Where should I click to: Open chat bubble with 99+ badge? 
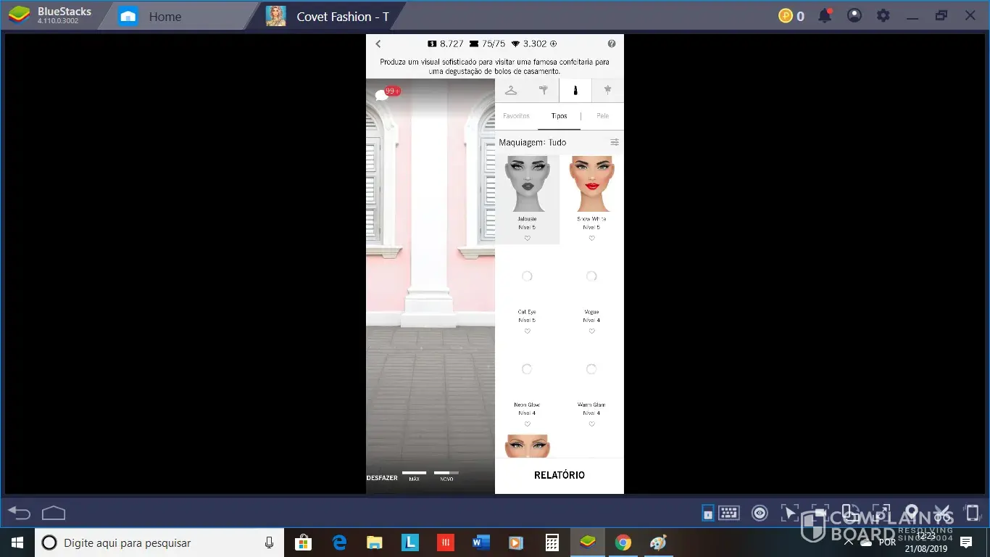[x=383, y=94]
